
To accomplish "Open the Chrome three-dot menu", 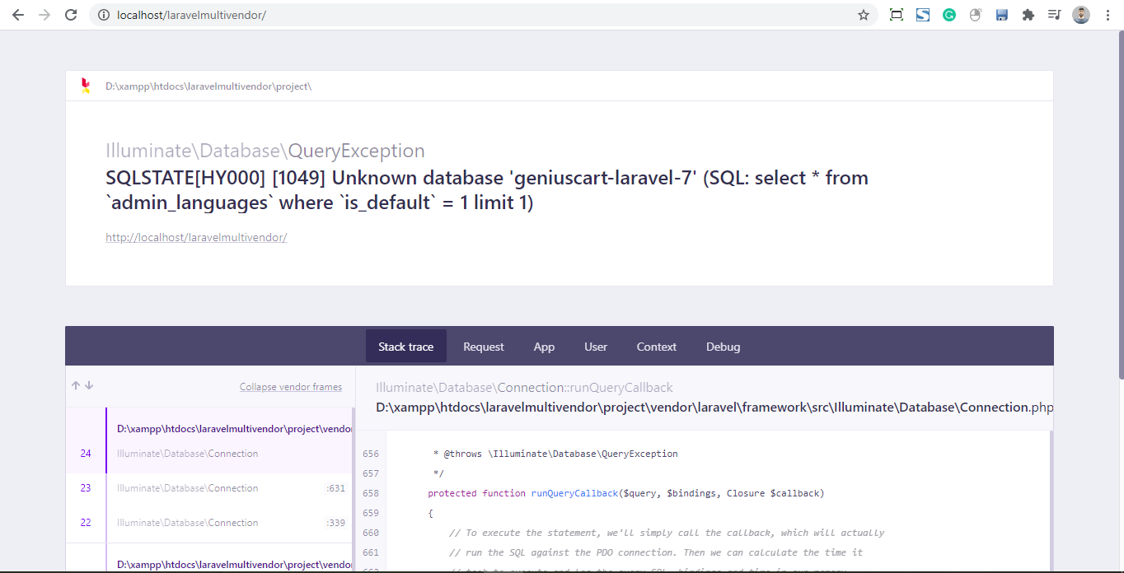I will pyautogui.click(x=1108, y=15).
